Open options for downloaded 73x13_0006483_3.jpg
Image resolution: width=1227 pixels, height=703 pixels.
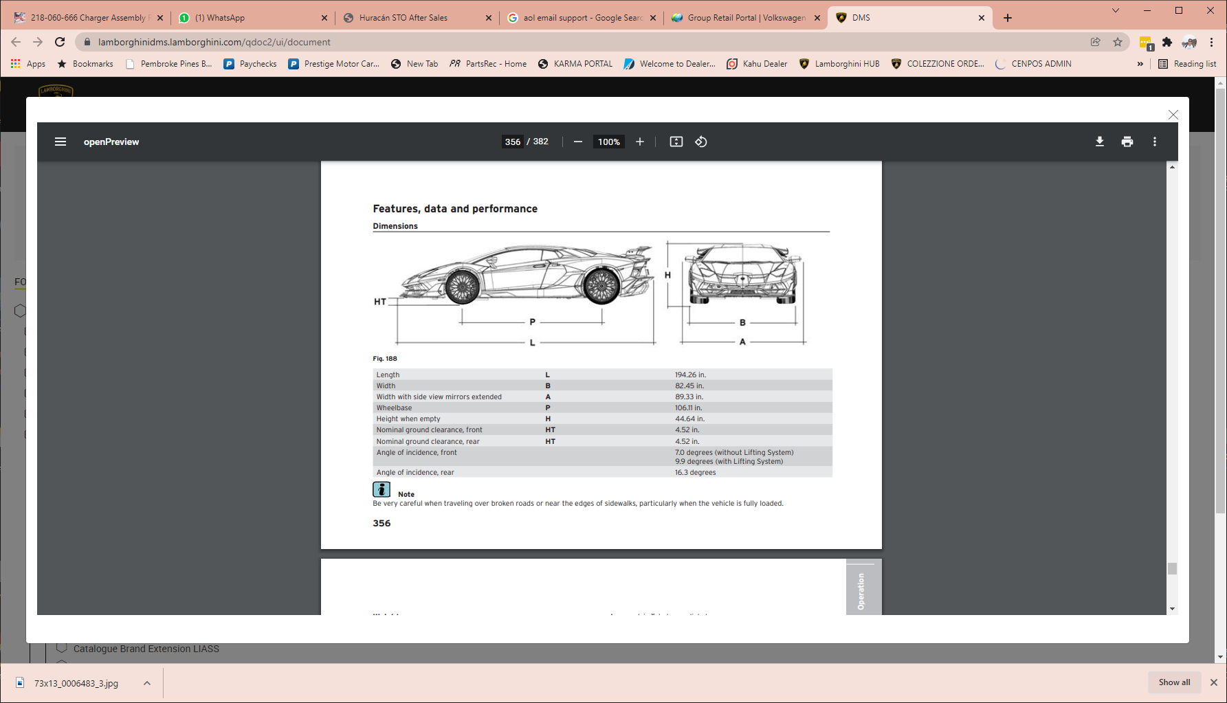tap(147, 683)
